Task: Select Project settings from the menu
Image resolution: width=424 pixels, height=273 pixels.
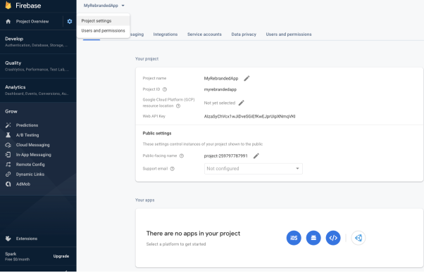Action: [x=104, y=21]
